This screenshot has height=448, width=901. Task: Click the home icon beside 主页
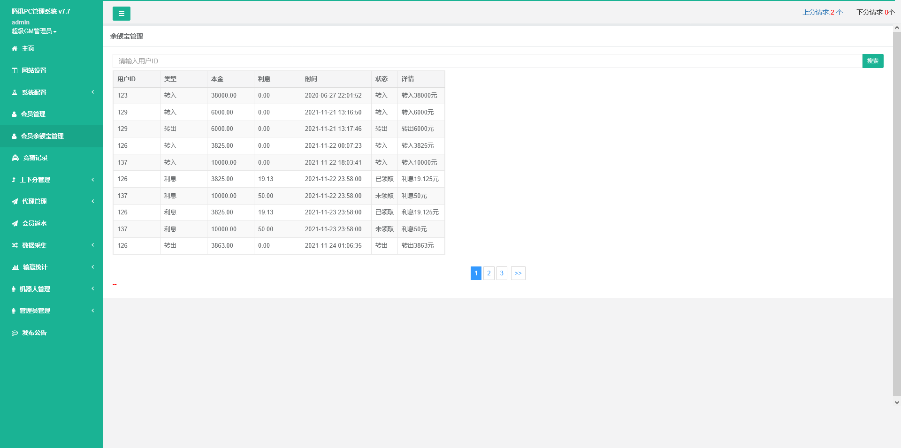(x=15, y=48)
